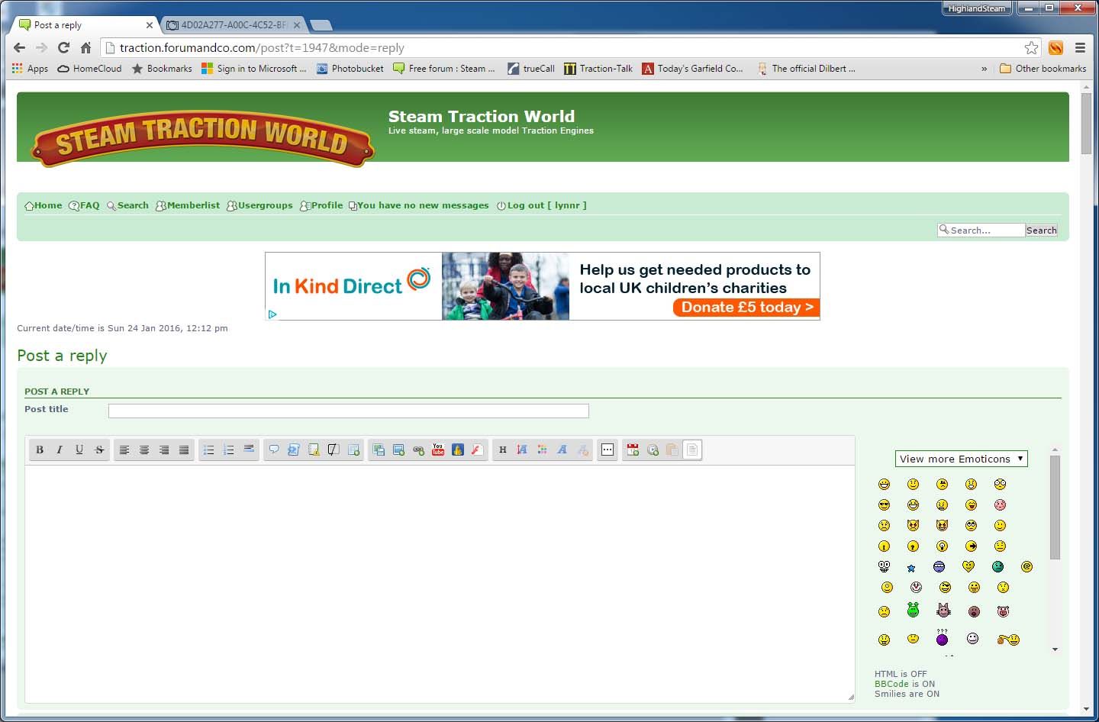
Task: Insert a YouTube video
Action: pyautogui.click(x=438, y=450)
